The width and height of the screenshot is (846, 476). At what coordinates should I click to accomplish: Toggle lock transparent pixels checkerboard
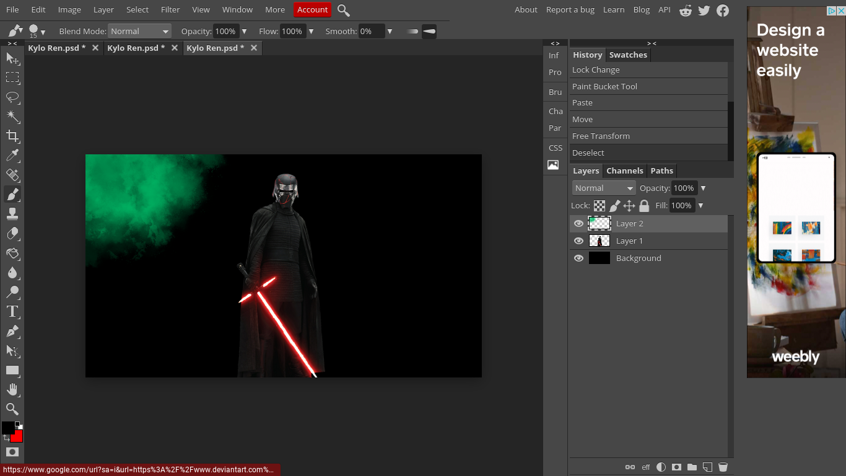[x=600, y=206]
